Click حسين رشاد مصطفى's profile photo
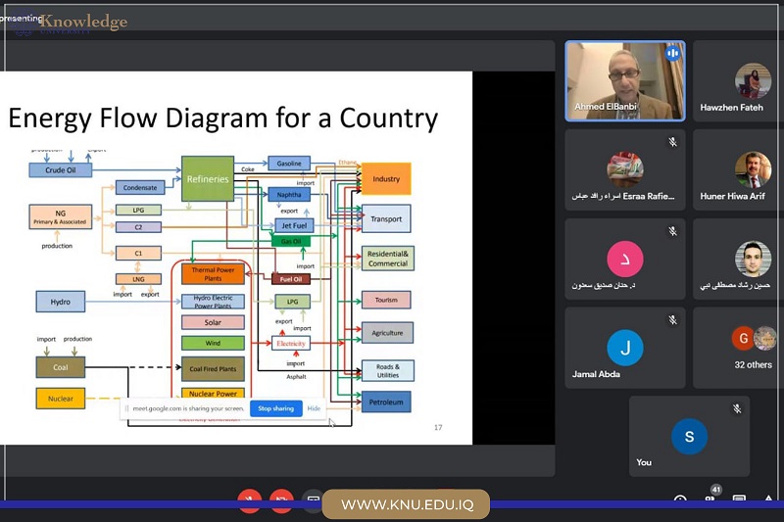 (753, 259)
